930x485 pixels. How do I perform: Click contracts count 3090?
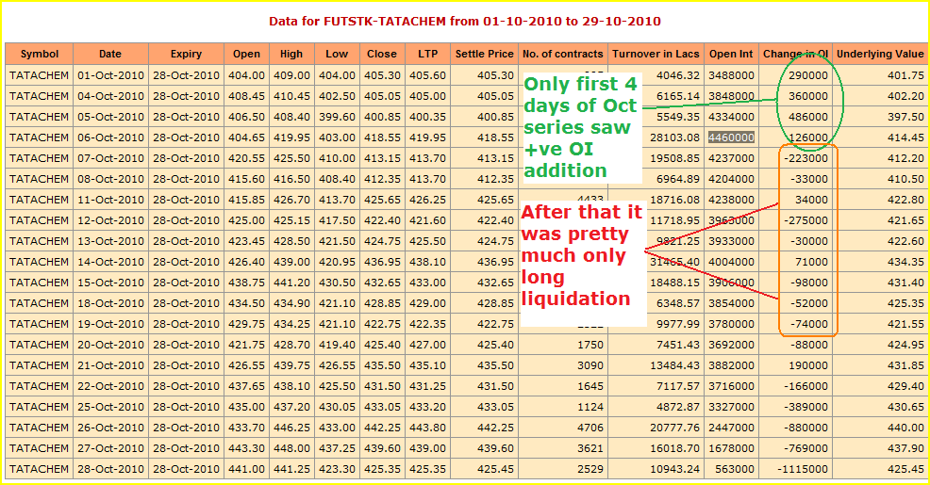pyautogui.click(x=590, y=365)
